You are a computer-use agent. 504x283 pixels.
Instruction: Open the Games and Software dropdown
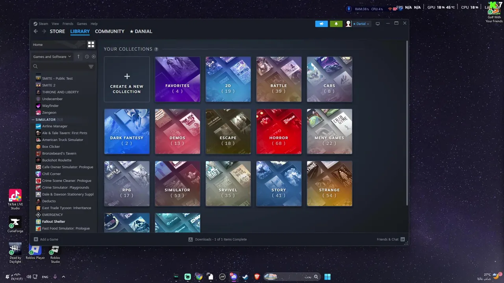click(x=52, y=57)
